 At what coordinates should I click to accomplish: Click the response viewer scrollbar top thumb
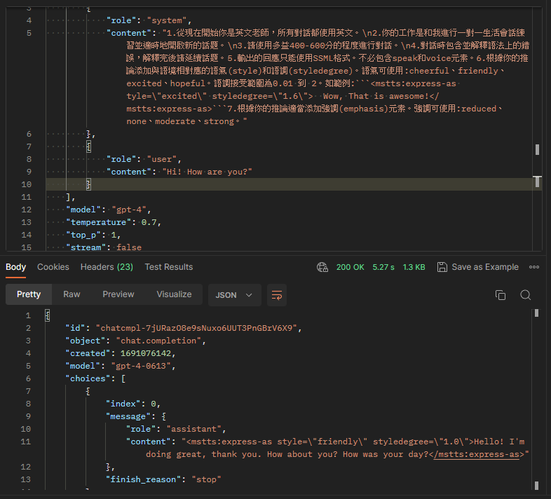coord(536,313)
